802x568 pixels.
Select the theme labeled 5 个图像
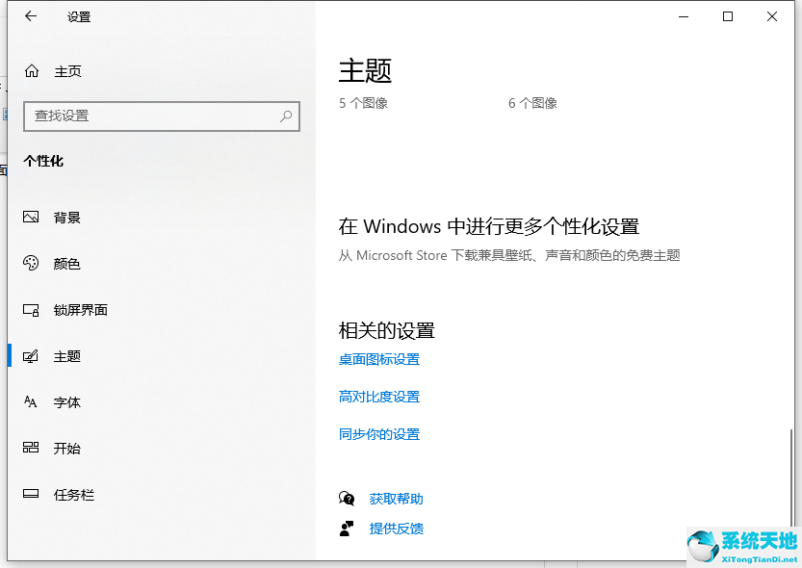tap(361, 102)
